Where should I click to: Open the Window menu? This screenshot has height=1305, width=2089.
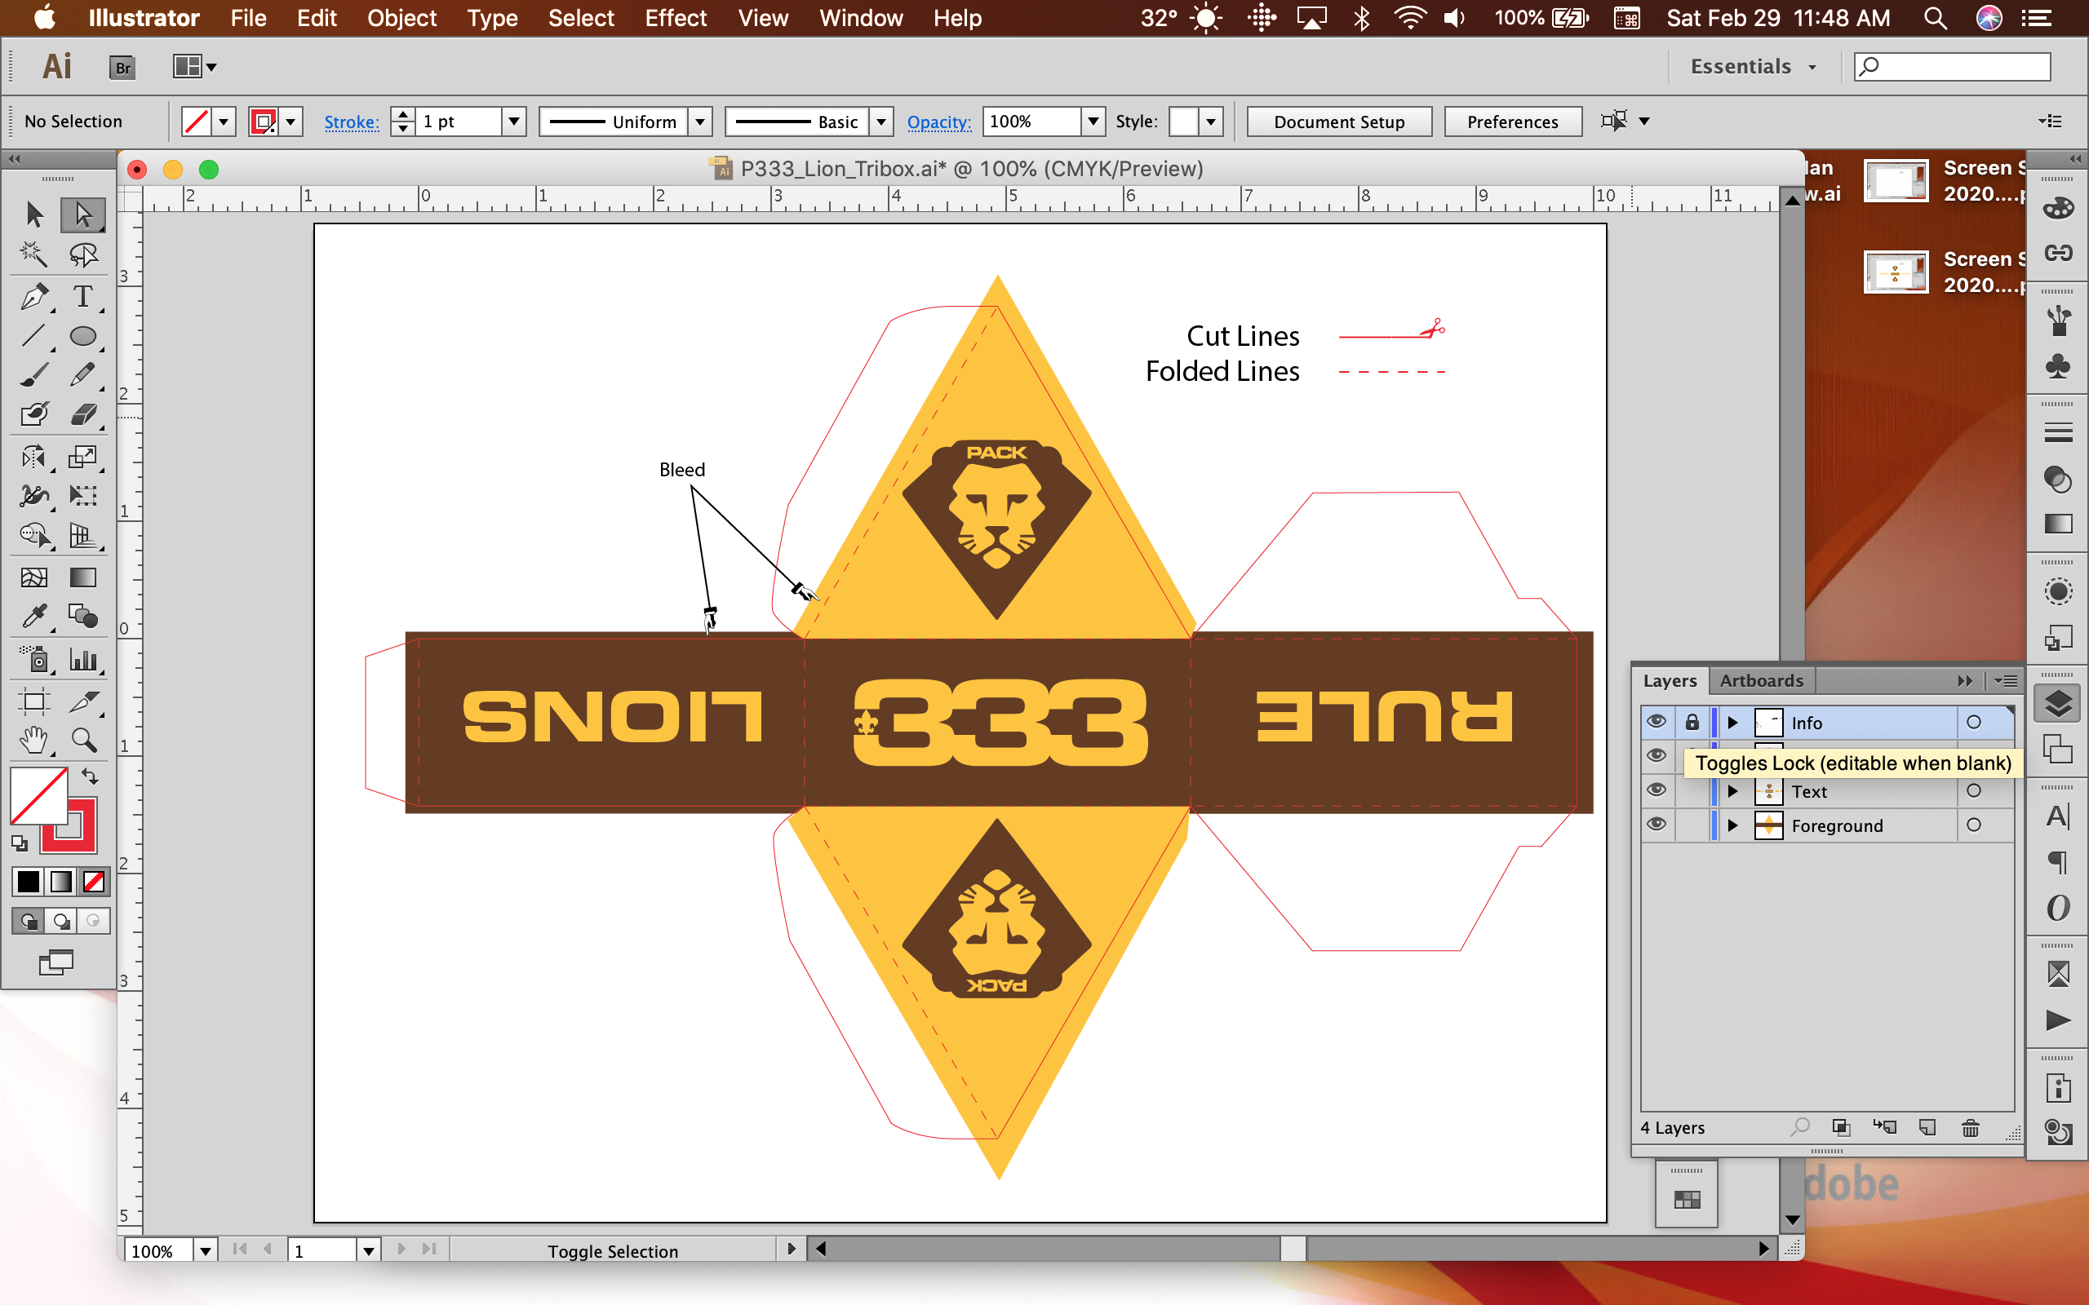click(861, 18)
